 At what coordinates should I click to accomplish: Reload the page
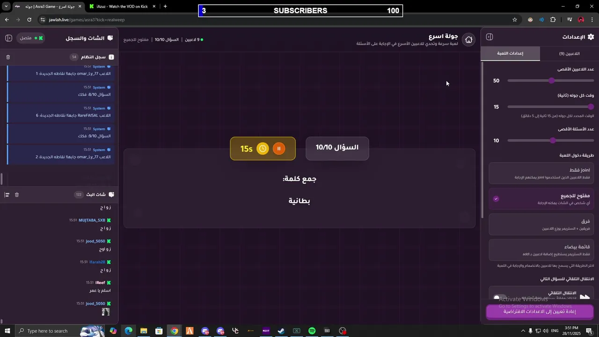[x=29, y=20]
